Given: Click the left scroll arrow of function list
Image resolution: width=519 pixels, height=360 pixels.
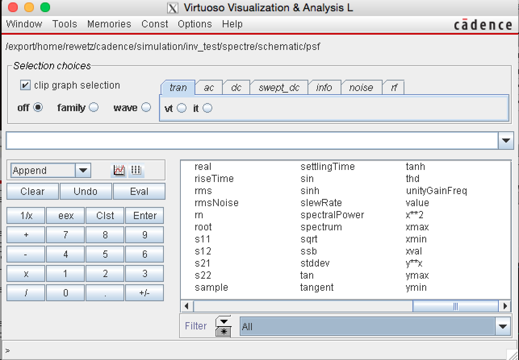Looking at the screenshot, I should 186,306.
